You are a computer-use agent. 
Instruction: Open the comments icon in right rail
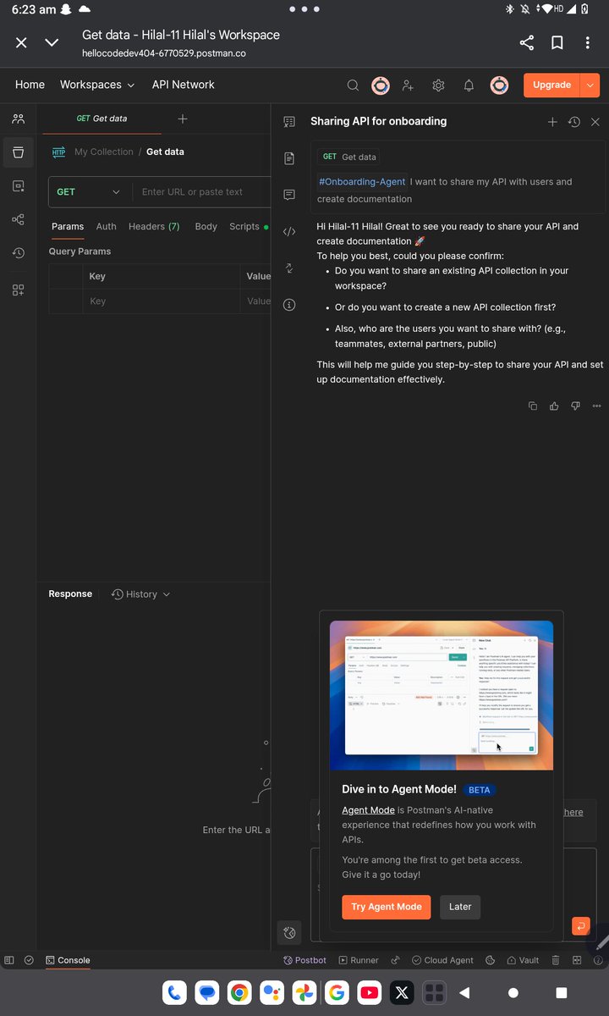(x=289, y=195)
